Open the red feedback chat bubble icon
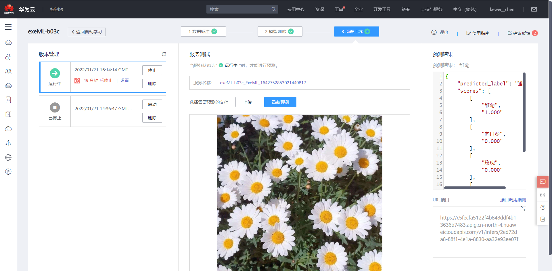Image resolution: width=552 pixels, height=271 pixels. click(543, 182)
